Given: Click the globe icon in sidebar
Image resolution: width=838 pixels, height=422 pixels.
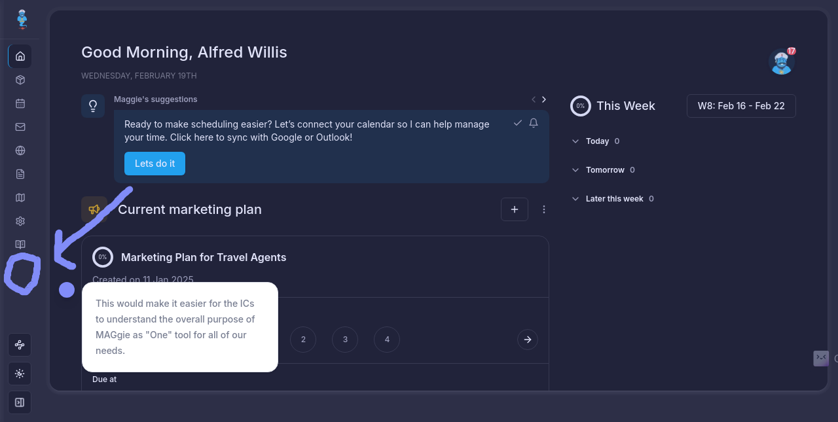Looking at the screenshot, I should (x=20, y=150).
